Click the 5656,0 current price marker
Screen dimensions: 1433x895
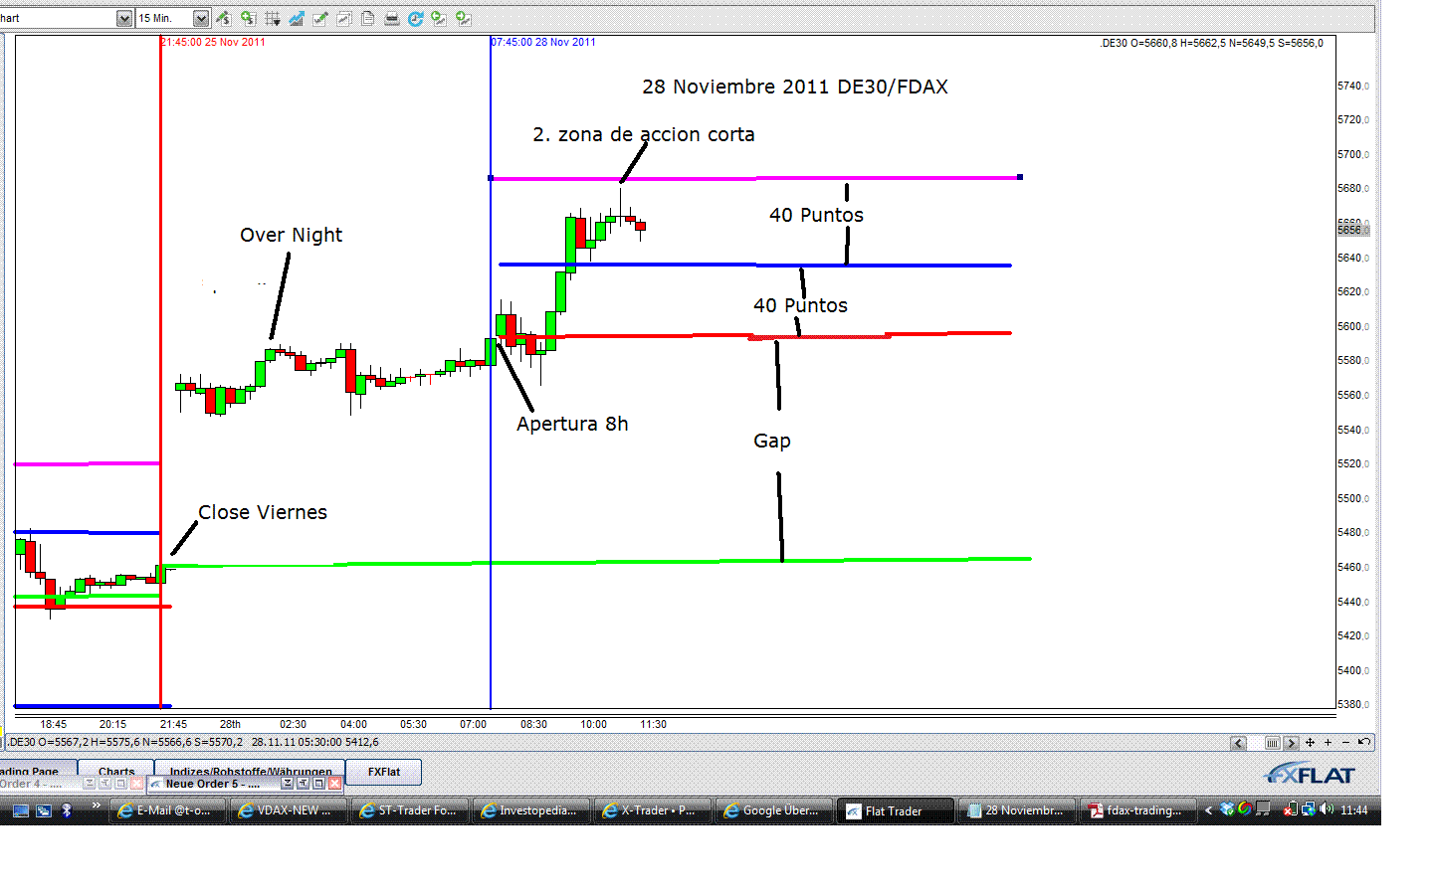point(1353,230)
